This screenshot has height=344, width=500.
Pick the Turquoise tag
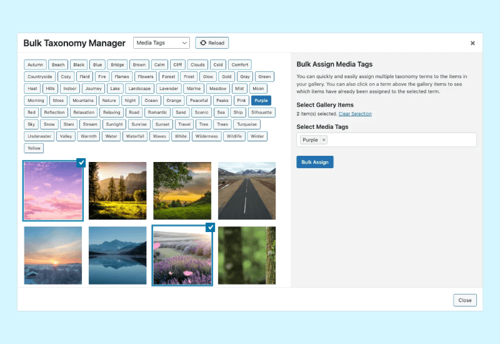(x=247, y=124)
